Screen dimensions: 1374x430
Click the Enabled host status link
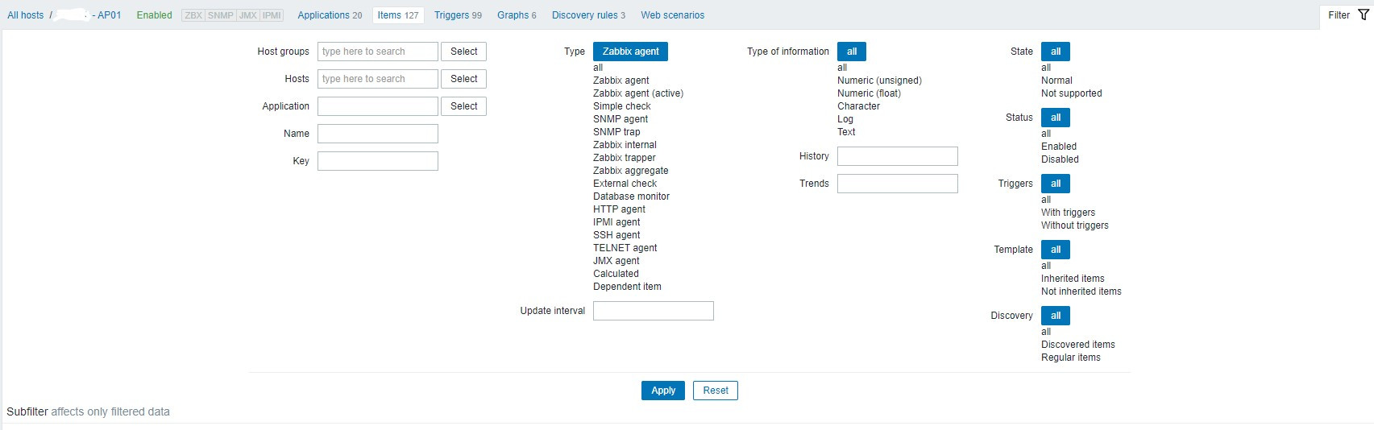pyautogui.click(x=154, y=15)
